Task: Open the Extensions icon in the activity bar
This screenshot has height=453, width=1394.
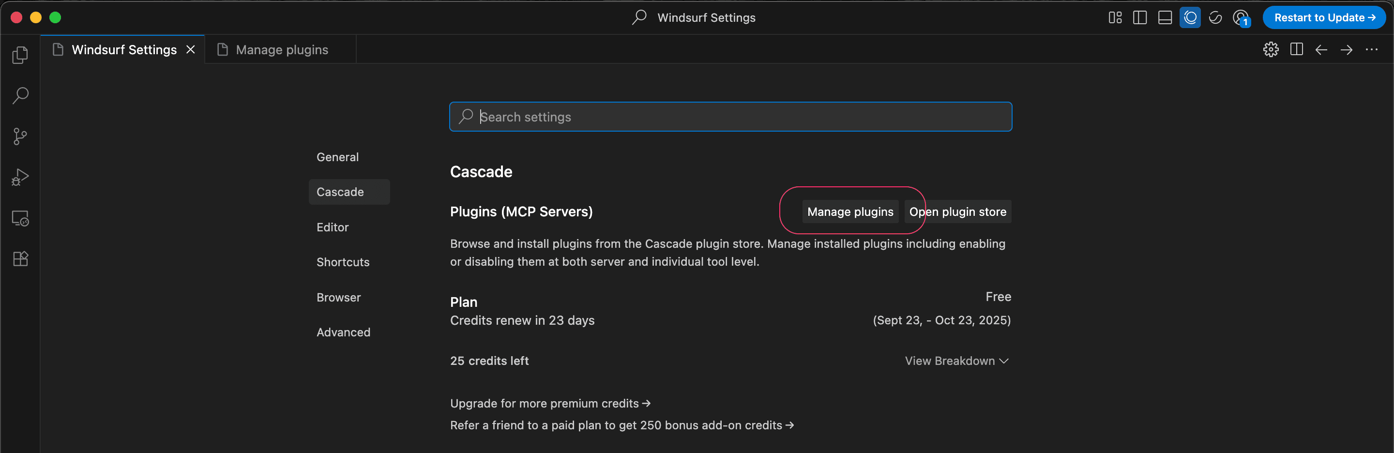Action: pos(20,258)
